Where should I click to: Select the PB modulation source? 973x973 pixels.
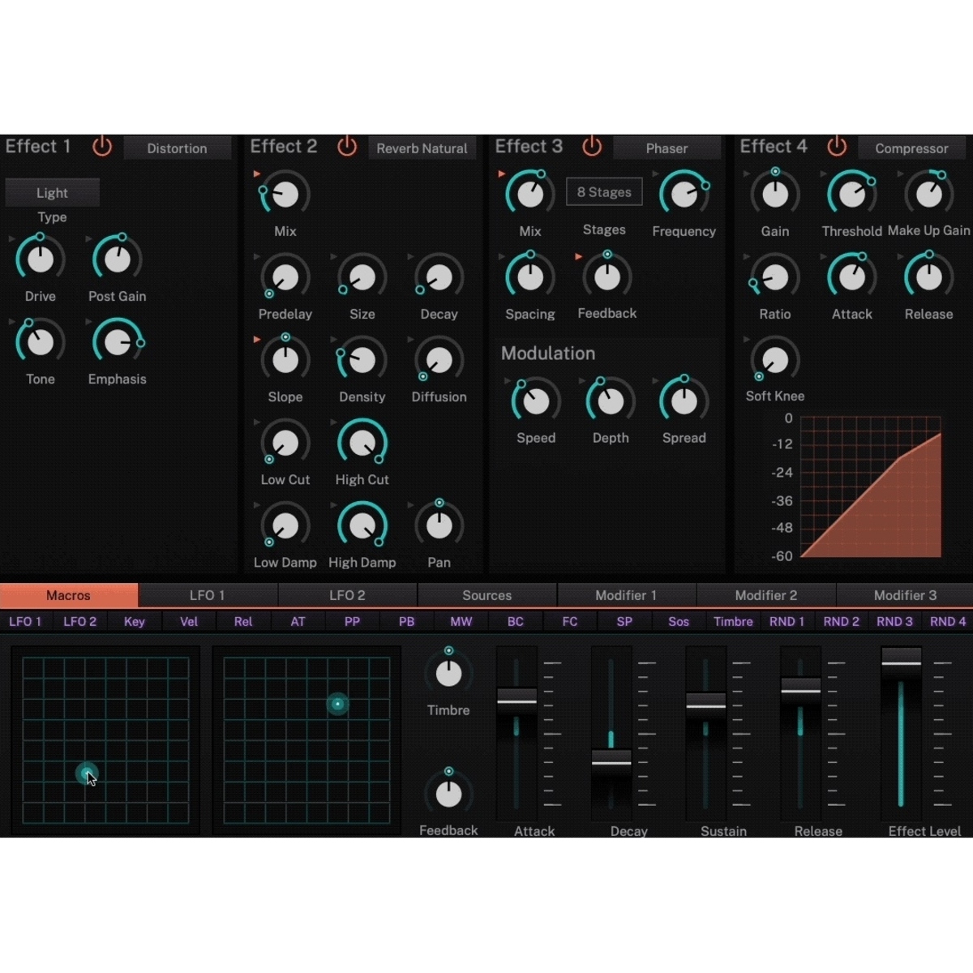(406, 622)
